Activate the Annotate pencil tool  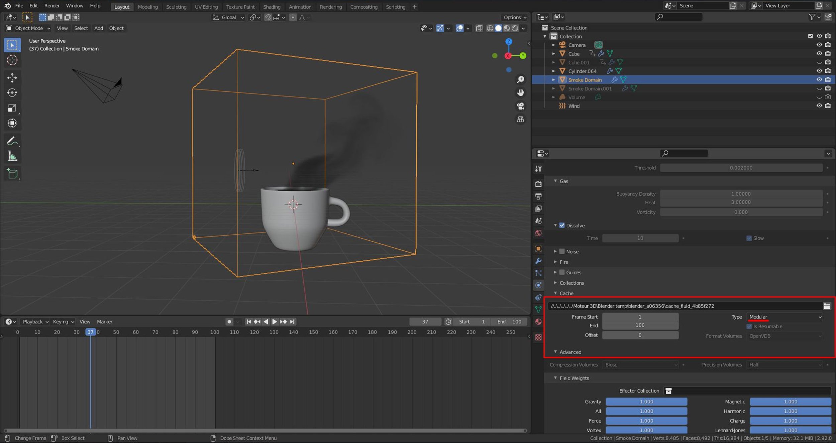pyautogui.click(x=12, y=141)
